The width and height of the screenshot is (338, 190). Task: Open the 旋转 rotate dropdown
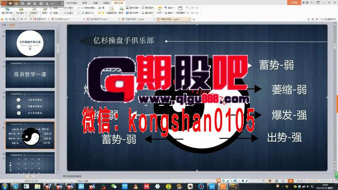(x=169, y=13)
